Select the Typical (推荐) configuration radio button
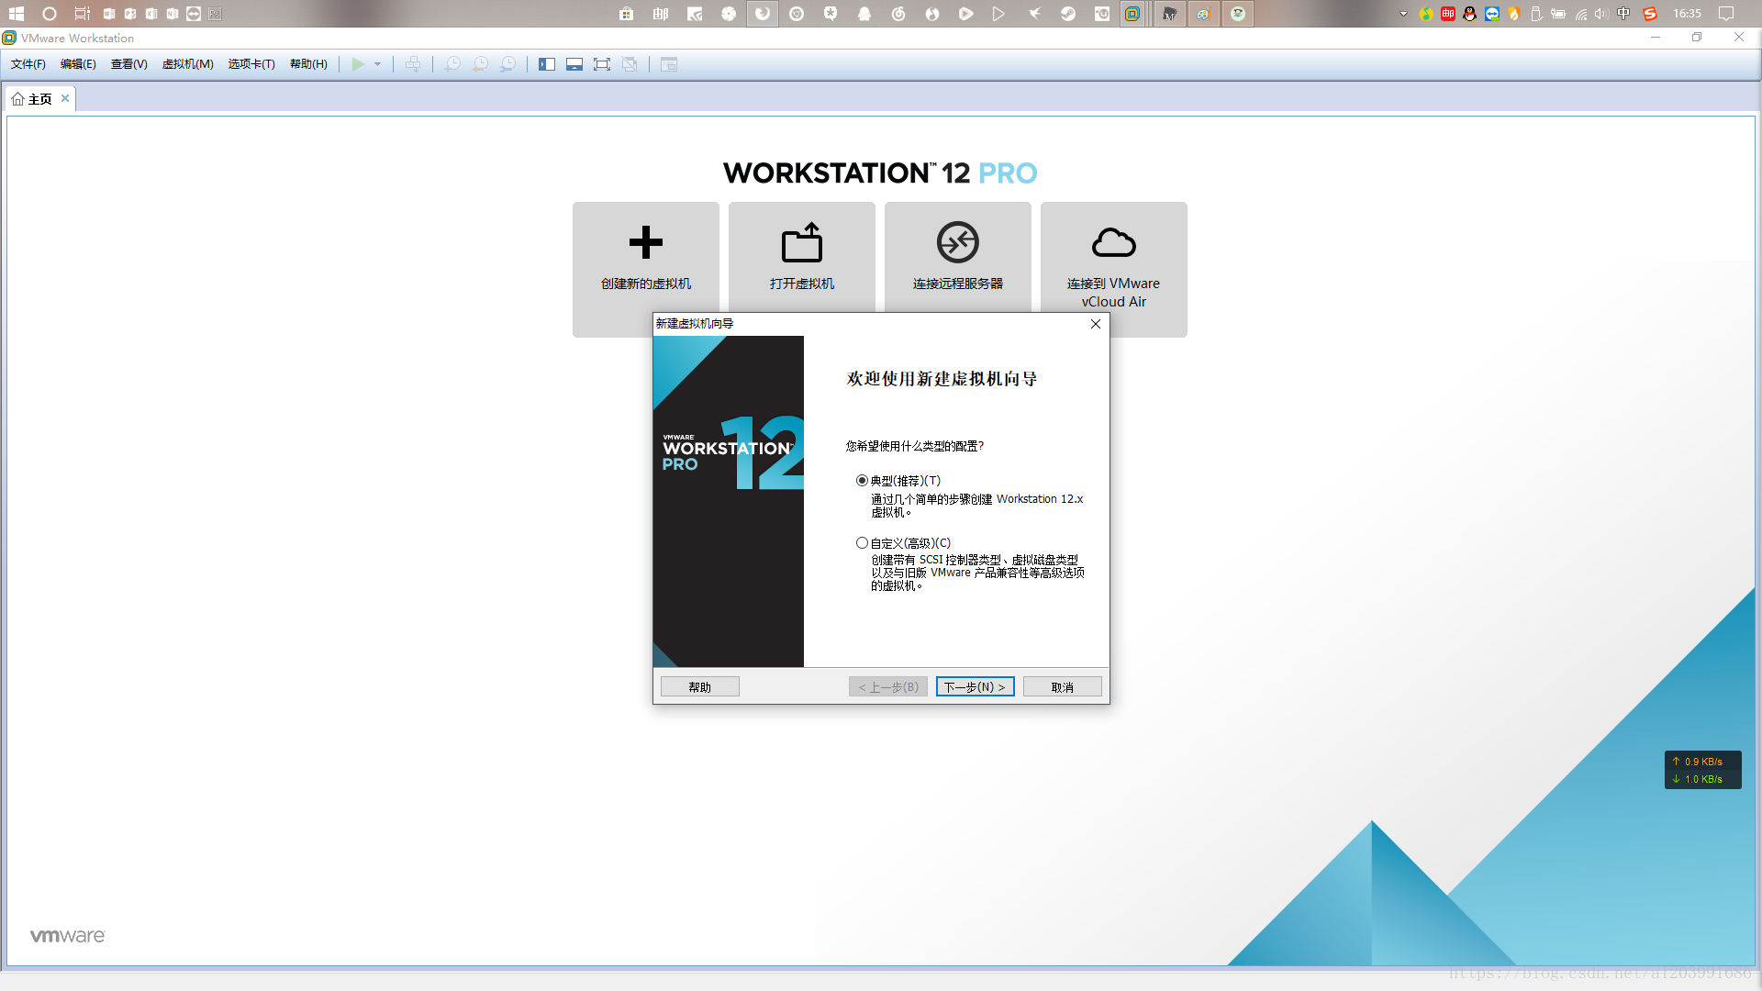Image resolution: width=1762 pixels, height=991 pixels. (x=862, y=481)
